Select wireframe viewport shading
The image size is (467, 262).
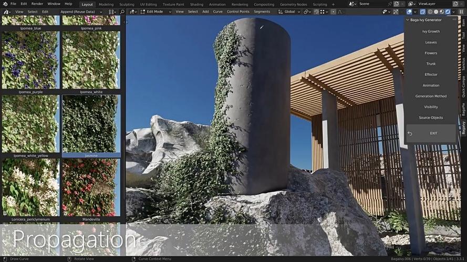(x=430, y=12)
